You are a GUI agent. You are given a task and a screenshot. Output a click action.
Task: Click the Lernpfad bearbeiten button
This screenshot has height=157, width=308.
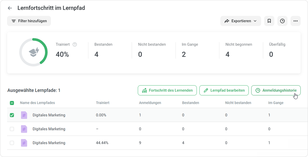[224, 90]
